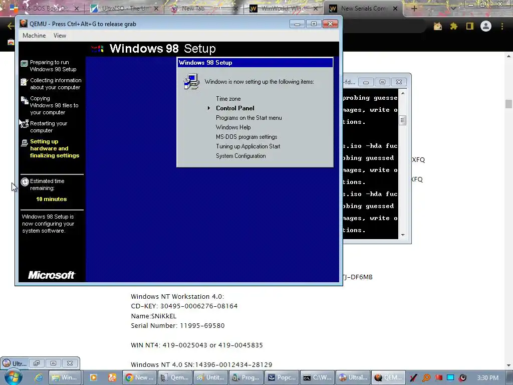The image size is (513, 385).
Task: Switch to the Popc... taskbar button
Action: [282, 377]
